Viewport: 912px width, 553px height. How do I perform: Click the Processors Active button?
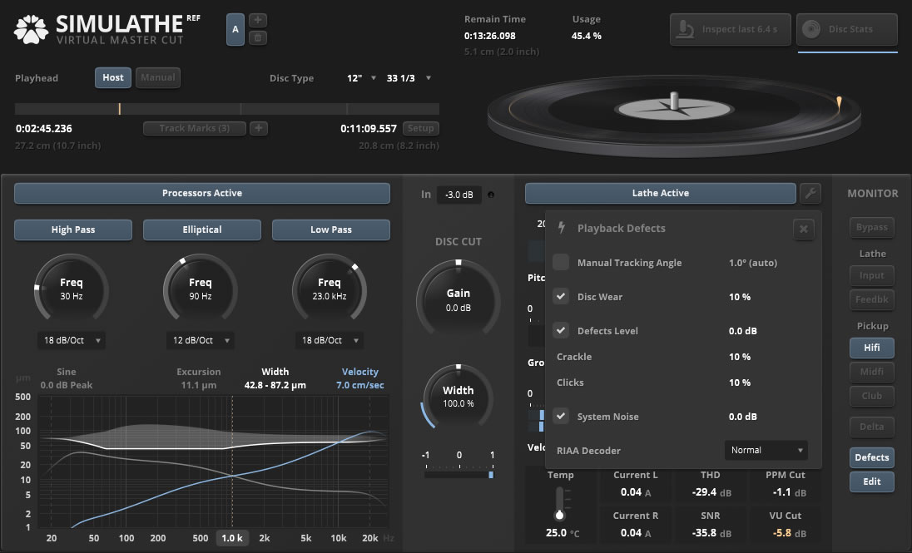202,194
